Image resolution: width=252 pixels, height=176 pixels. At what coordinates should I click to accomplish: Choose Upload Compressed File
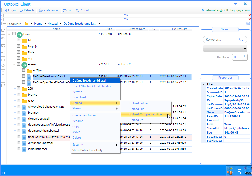(x=145, y=114)
